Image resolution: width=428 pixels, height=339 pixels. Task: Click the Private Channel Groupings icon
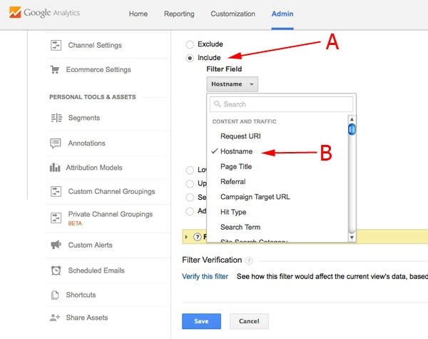pos(56,218)
